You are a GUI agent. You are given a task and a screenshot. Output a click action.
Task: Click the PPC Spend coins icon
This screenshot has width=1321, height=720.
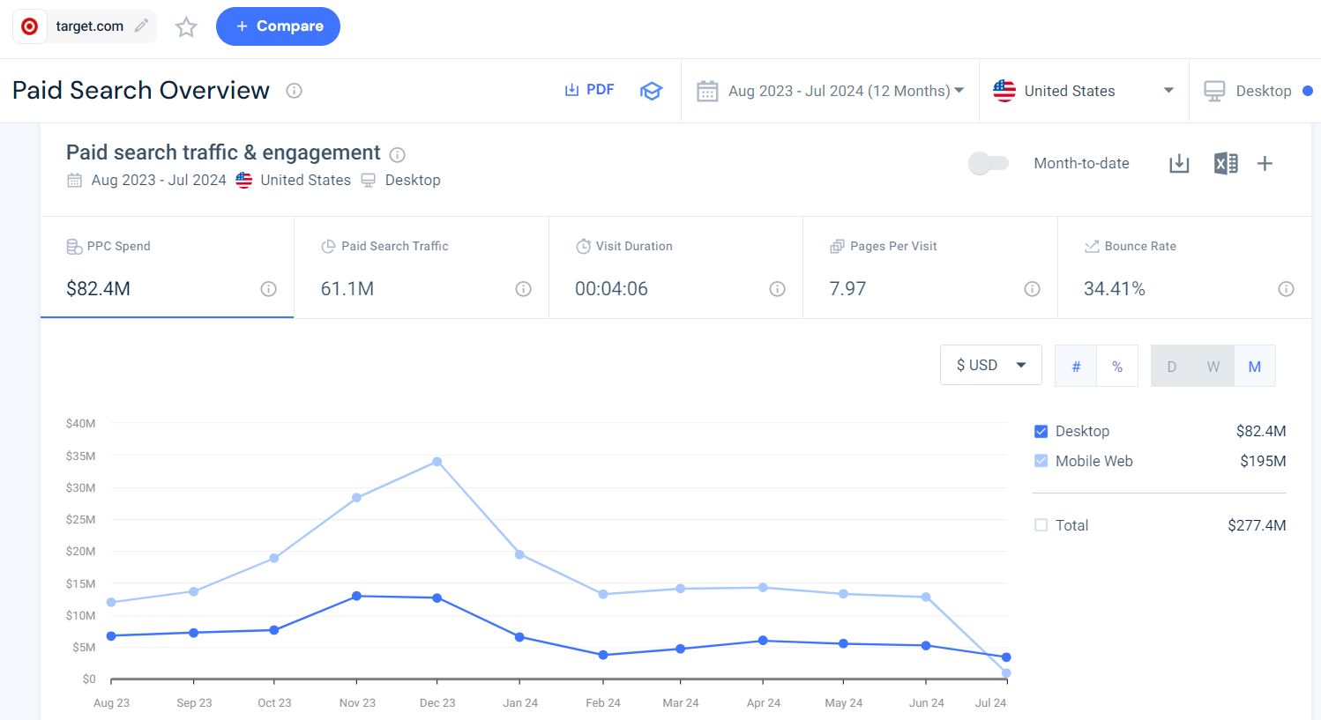[x=74, y=247]
